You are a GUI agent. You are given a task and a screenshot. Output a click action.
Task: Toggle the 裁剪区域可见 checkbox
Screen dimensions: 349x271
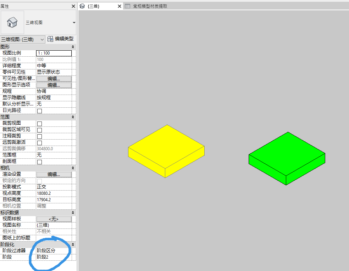(40, 130)
